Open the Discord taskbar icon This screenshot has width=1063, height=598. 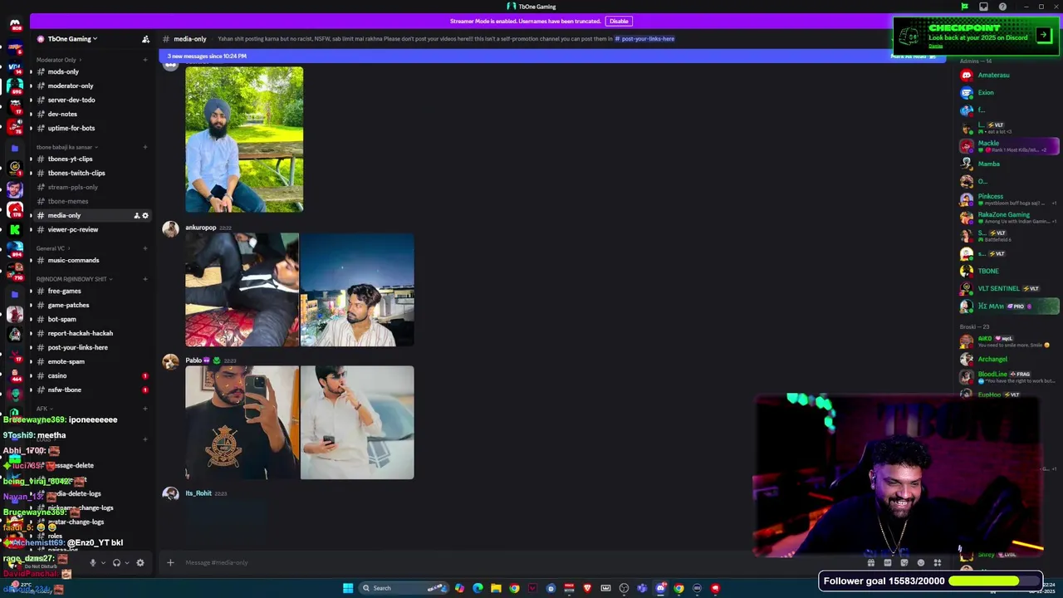(x=660, y=588)
